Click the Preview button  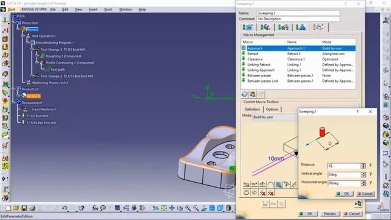(x=330, y=214)
